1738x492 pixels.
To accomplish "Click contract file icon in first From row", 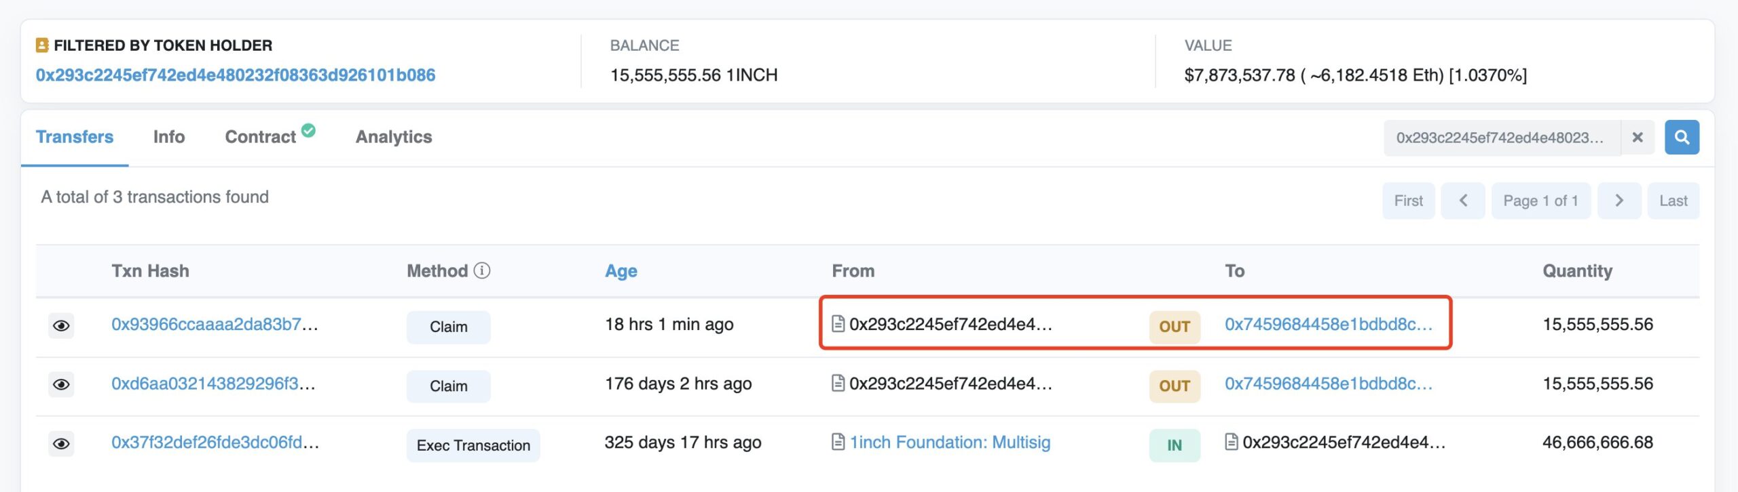I will click(x=838, y=324).
